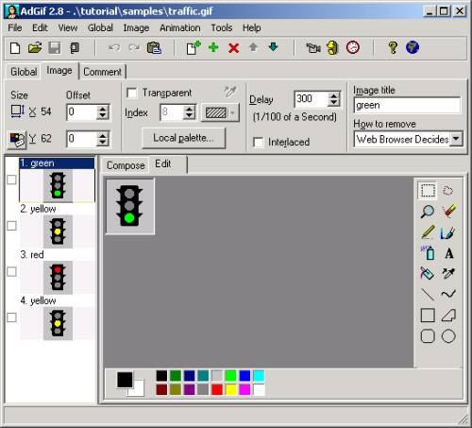The height and width of the screenshot is (428, 472).
Task: Move frame down with the down arrow icon
Action: click(273, 47)
